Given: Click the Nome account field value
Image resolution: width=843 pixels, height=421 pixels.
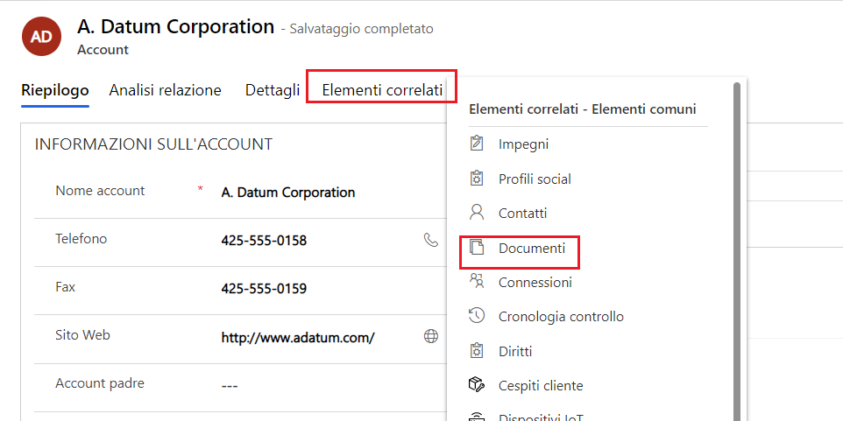Looking at the screenshot, I should [288, 193].
